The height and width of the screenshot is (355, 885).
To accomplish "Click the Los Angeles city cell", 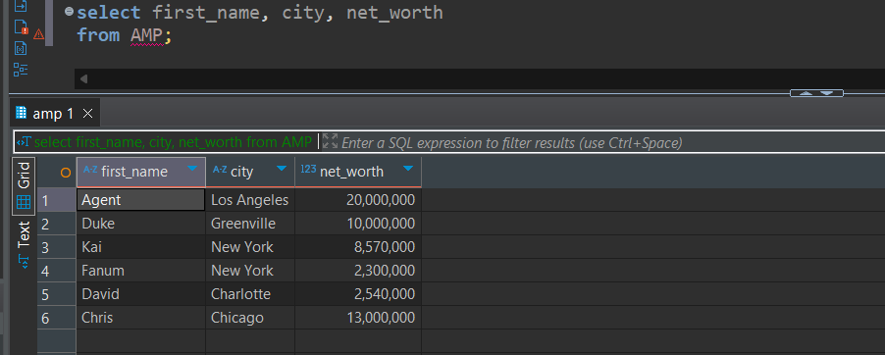I will coord(250,200).
